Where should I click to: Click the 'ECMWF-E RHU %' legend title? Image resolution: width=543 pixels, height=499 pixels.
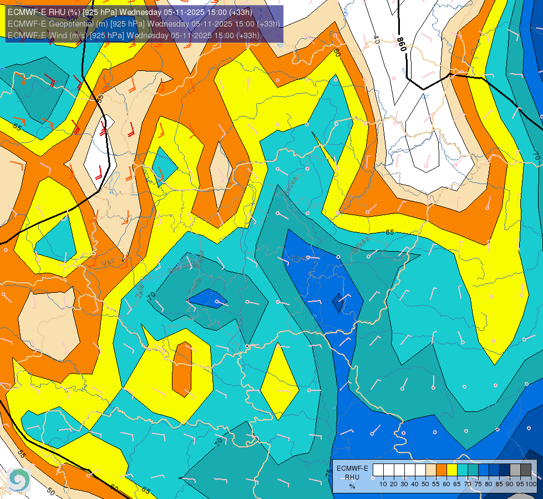tap(352, 477)
